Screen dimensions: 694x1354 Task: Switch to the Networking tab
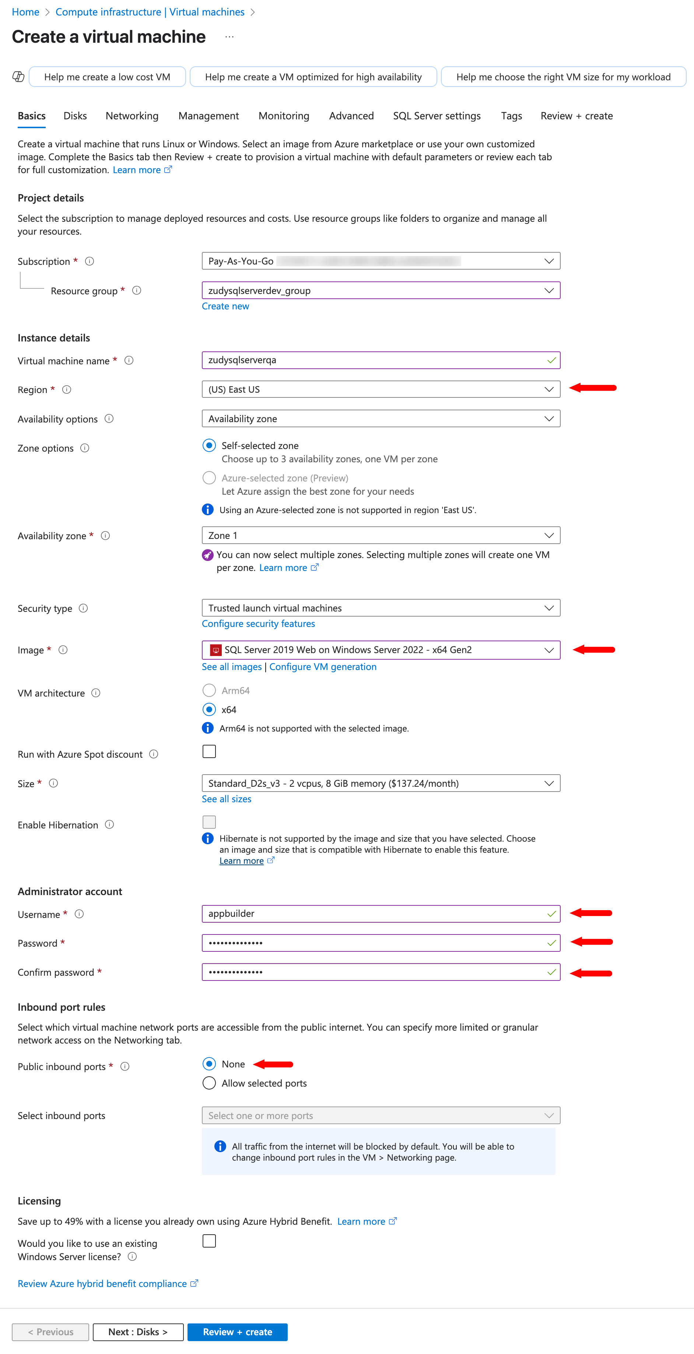click(132, 116)
